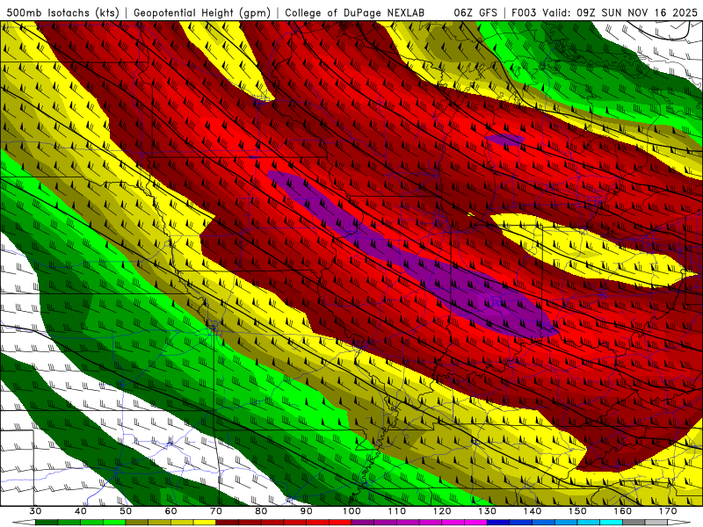
Task: Select the bright yellow swatch ending at 70
Action: point(205,523)
